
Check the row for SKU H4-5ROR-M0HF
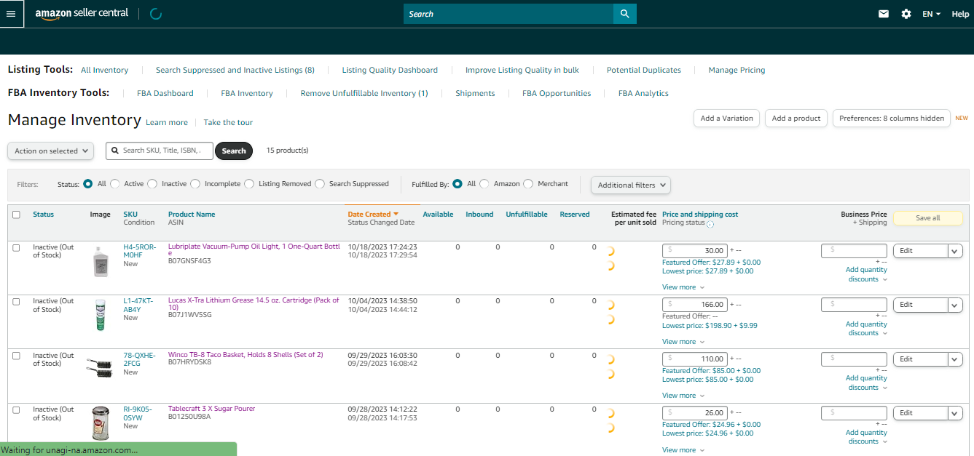pos(17,248)
